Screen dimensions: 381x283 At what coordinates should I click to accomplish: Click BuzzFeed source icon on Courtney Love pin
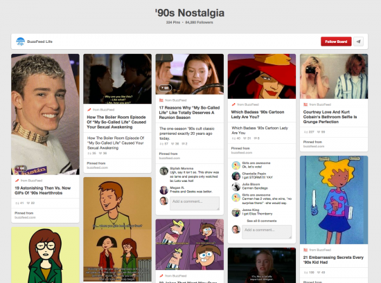(x=305, y=104)
